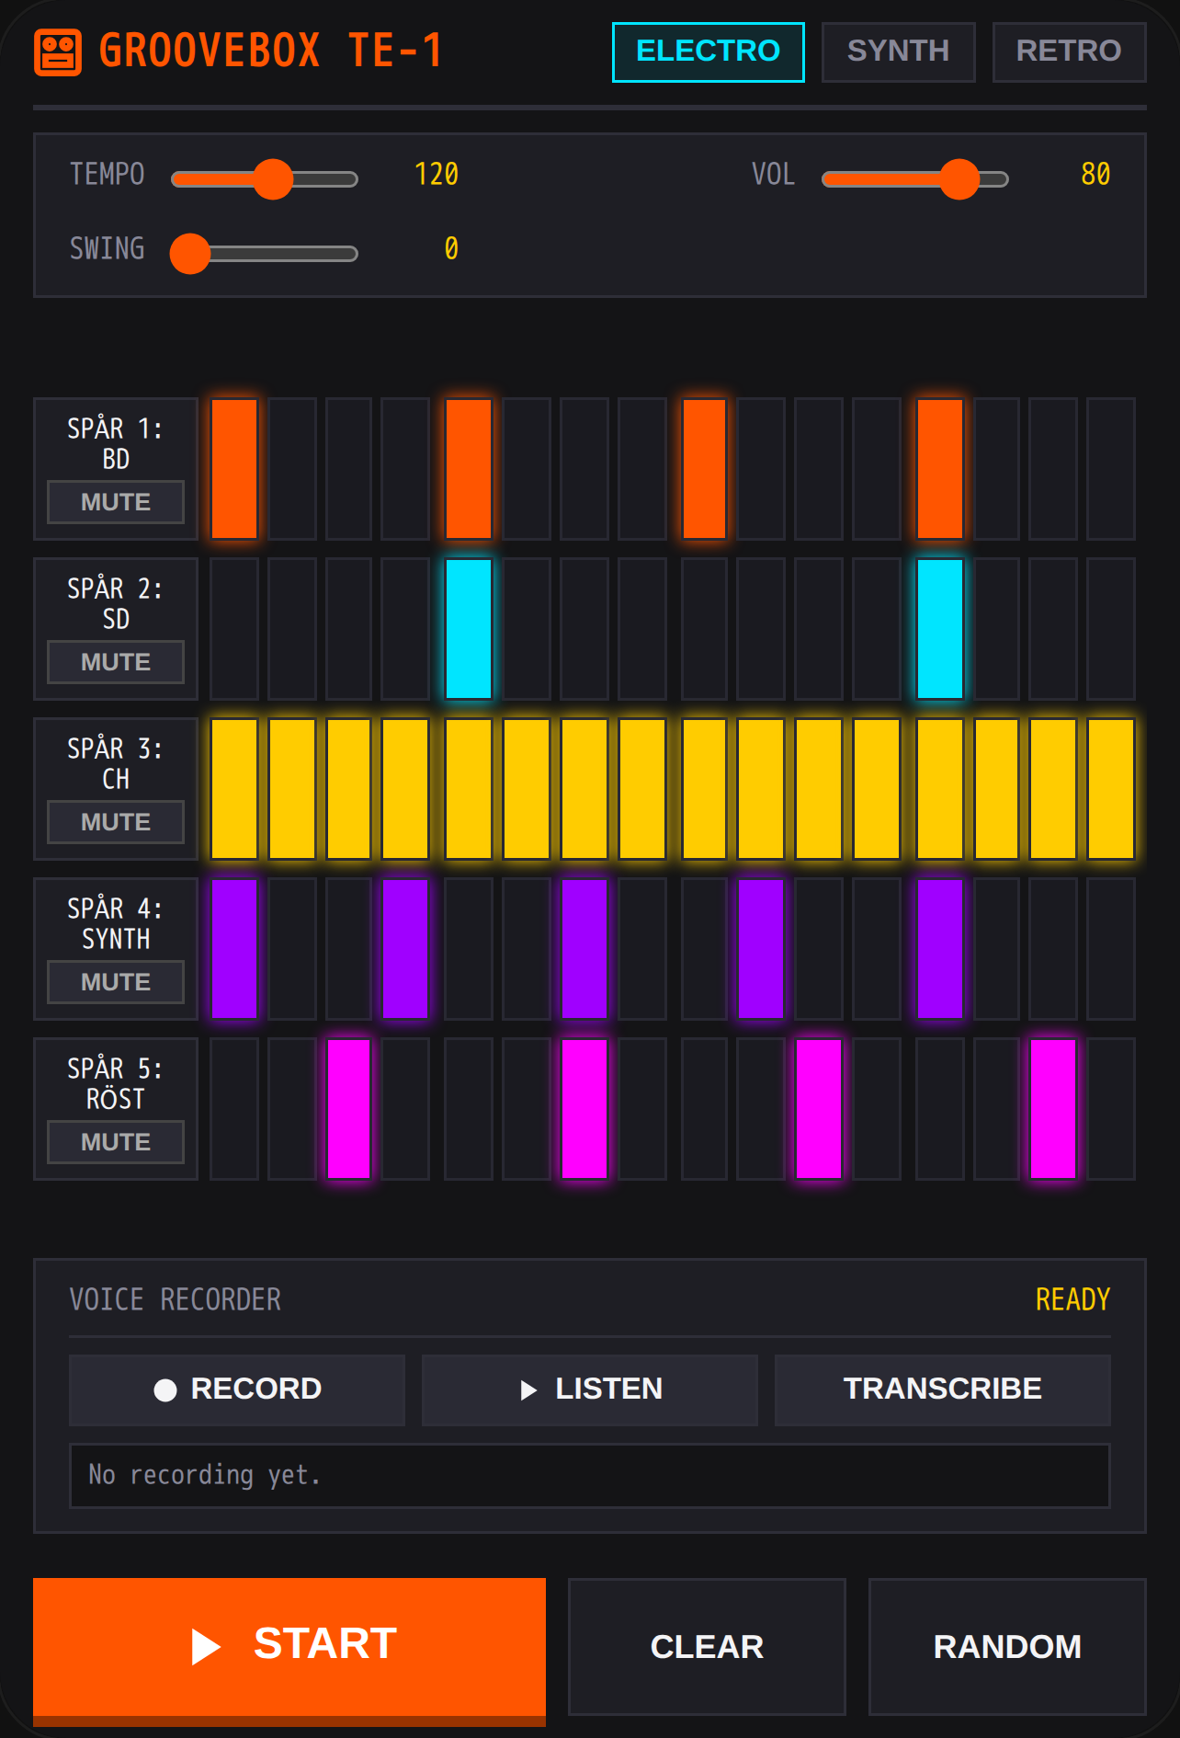Enable SYNTH step 16 empty pad
Viewport: 1180px width, 1738px height.
tap(1111, 949)
